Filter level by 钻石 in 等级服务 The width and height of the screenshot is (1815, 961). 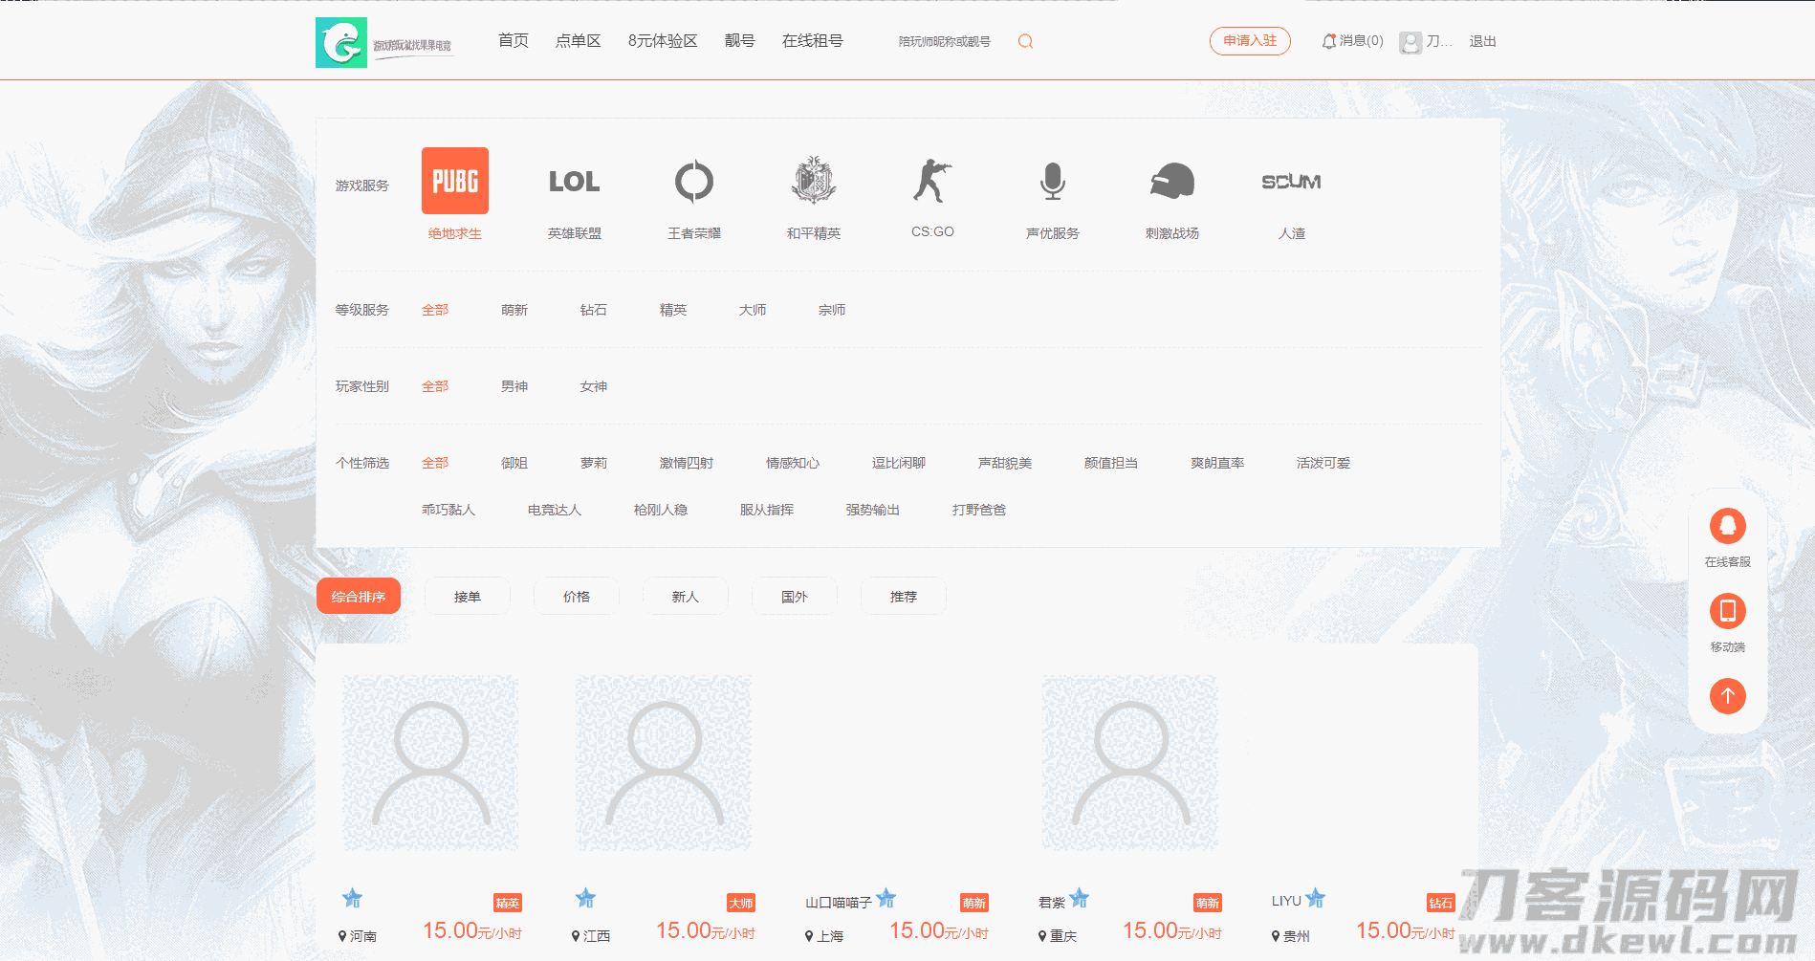click(x=594, y=310)
